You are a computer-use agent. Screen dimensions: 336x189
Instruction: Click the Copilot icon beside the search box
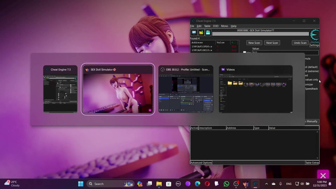(140, 184)
